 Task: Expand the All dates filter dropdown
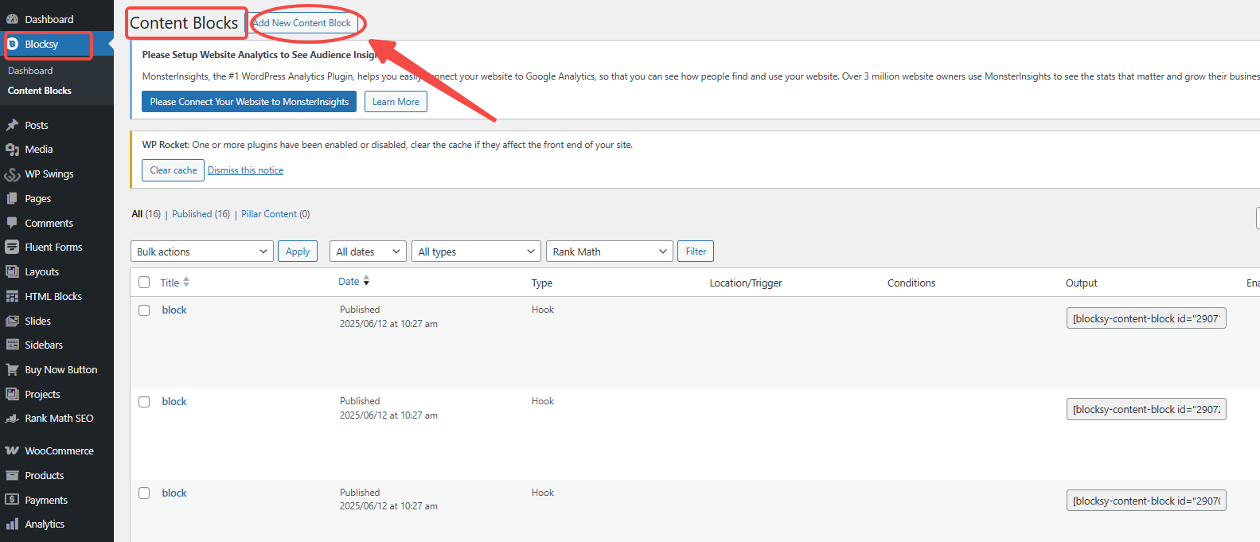coord(367,252)
